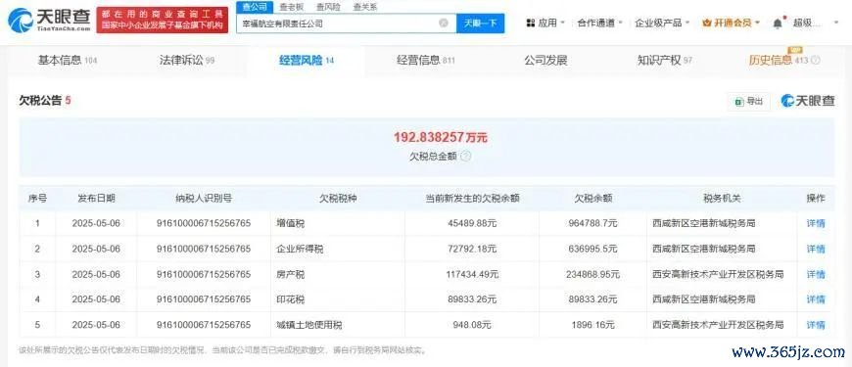Click the 发布日期 column header
This screenshot has height=367, width=852.
point(96,198)
